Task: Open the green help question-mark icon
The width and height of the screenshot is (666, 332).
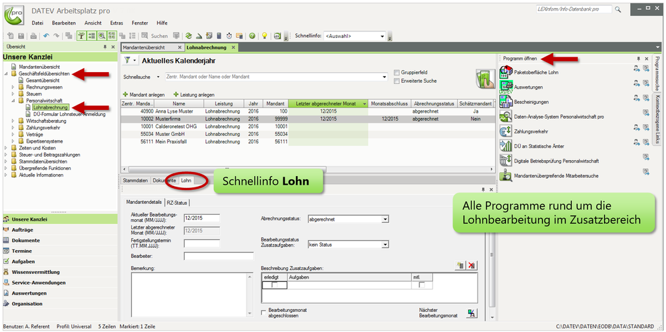Action: tap(252, 36)
